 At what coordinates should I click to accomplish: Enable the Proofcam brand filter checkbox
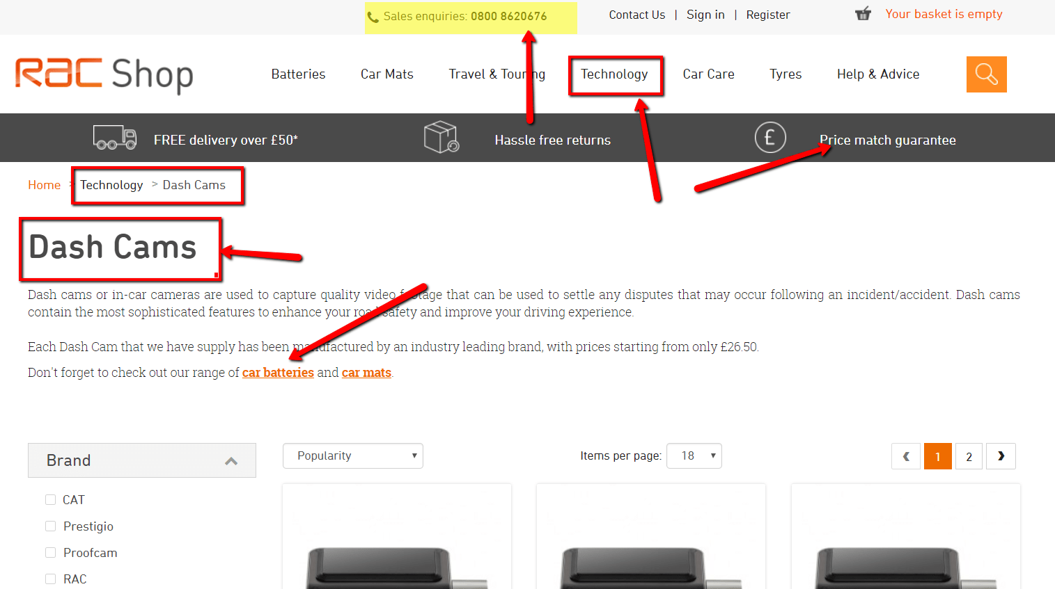pos(50,552)
